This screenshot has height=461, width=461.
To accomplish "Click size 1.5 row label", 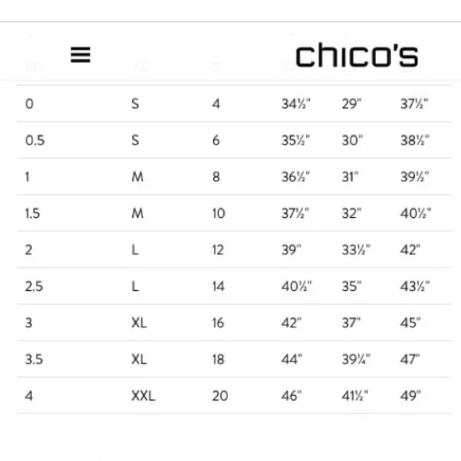I will pyautogui.click(x=33, y=214).
